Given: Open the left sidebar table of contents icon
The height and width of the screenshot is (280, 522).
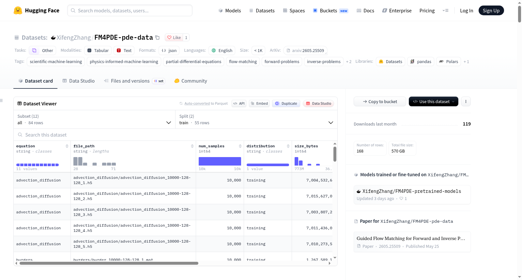Looking at the screenshot, I should [x=1, y=100].
